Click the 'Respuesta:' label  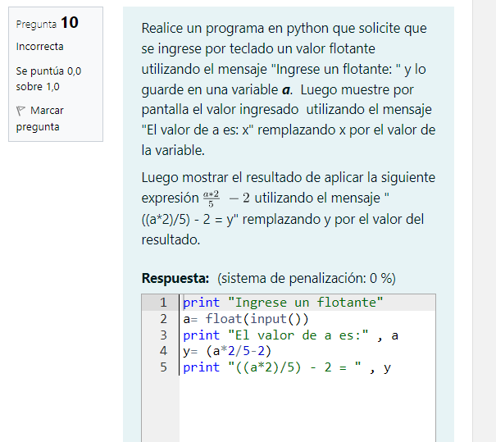(x=176, y=277)
